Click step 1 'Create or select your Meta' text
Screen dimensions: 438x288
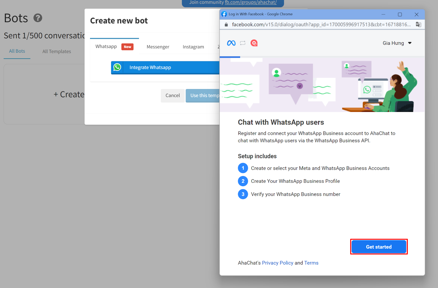pos(320,168)
